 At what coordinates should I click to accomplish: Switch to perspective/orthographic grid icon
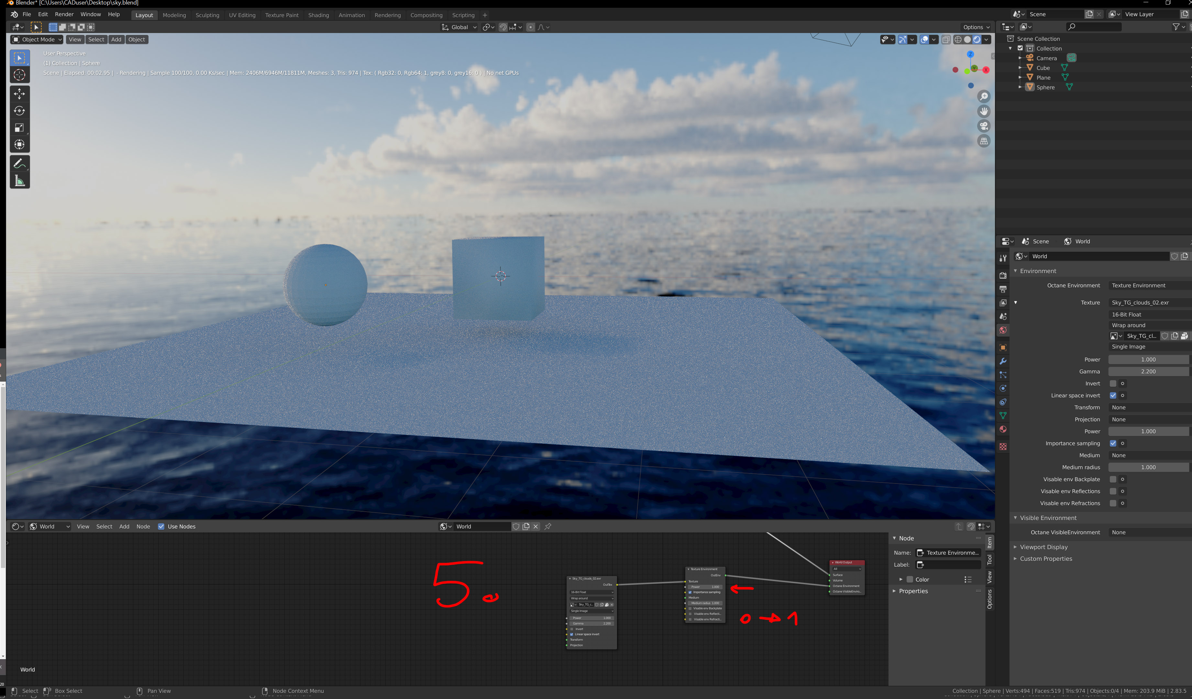coord(984,141)
